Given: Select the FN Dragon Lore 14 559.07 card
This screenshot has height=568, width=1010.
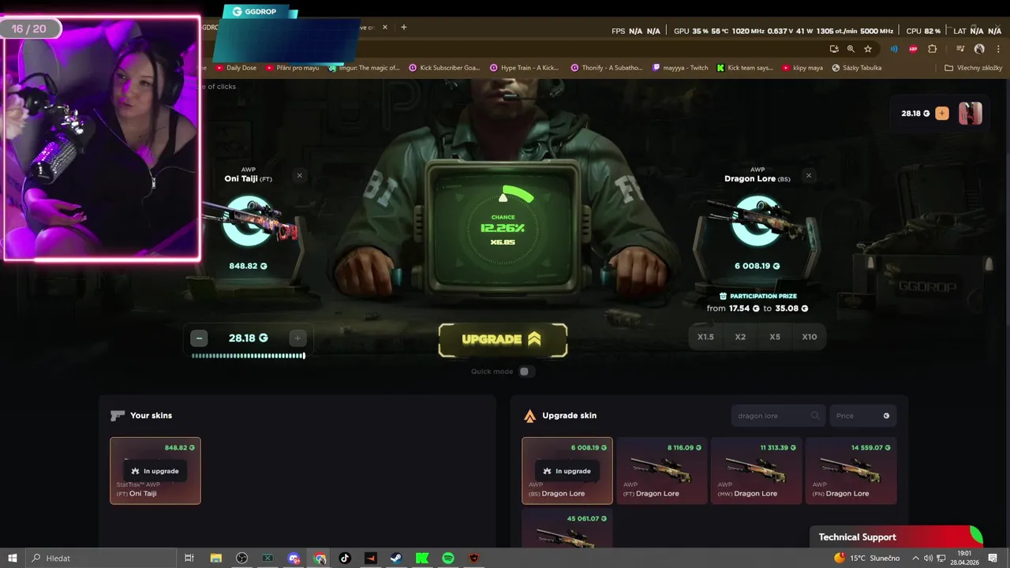Looking at the screenshot, I should (x=851, y=471).
